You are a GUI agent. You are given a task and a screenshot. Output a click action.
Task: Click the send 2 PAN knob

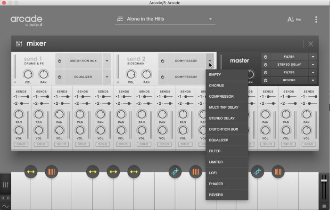147,75
